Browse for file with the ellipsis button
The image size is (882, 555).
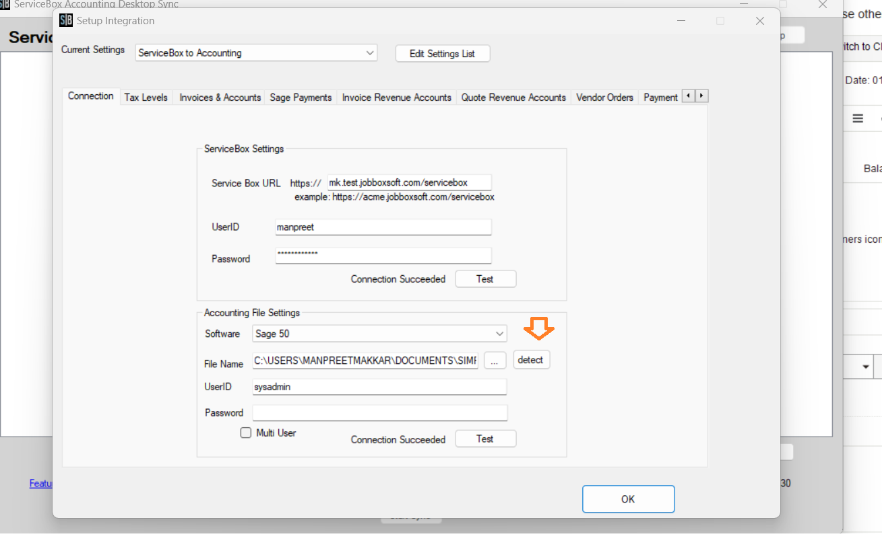[495, 361]
